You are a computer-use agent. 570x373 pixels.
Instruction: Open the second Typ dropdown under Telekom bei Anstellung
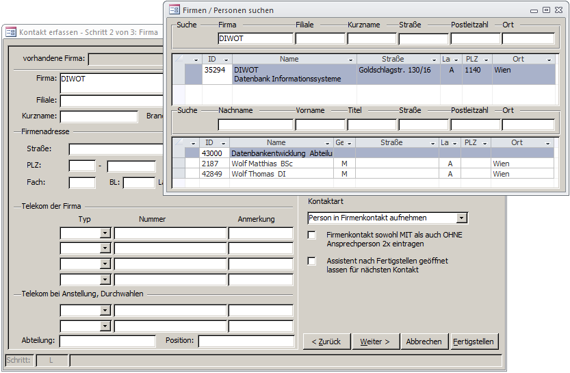105,326
